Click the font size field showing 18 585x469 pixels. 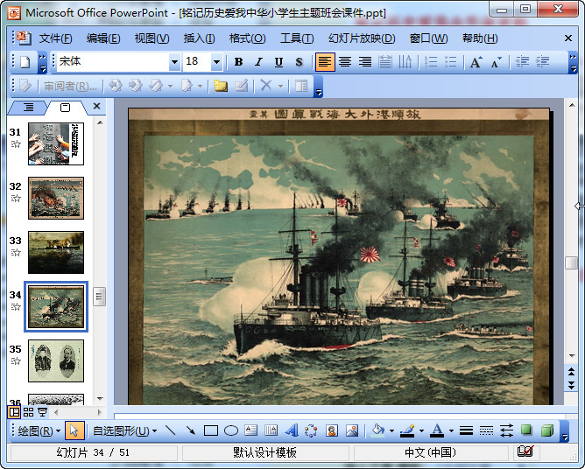point(197,62)
